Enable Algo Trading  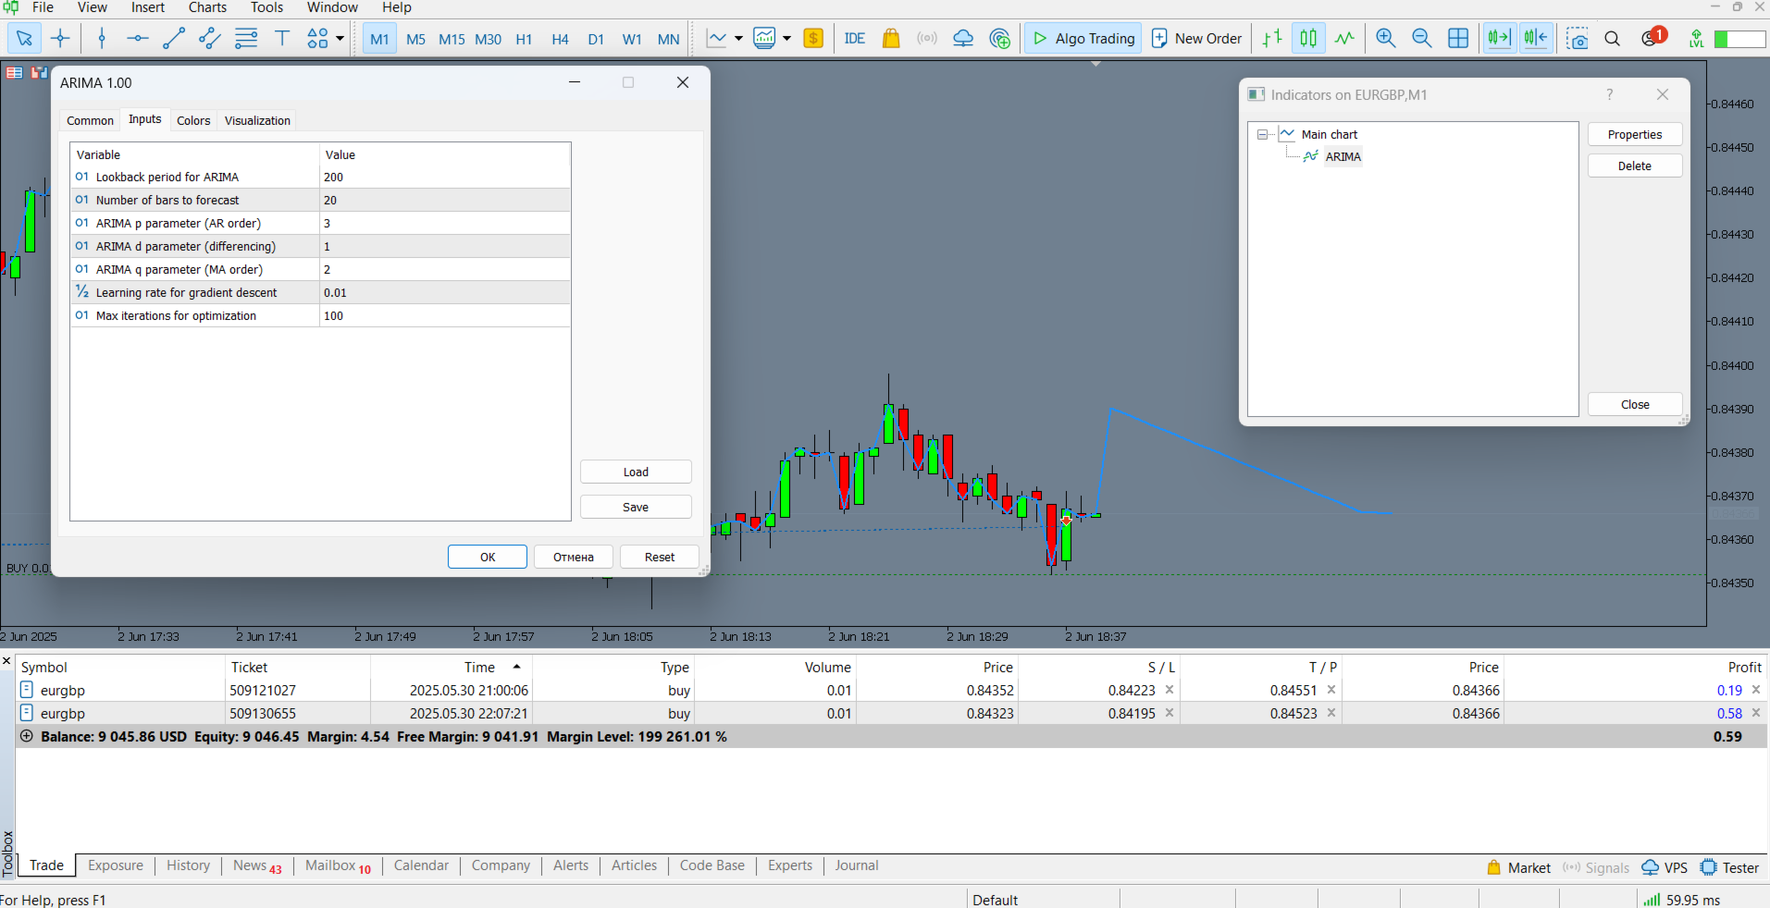pyautogui.click(x=1081, y=38)
